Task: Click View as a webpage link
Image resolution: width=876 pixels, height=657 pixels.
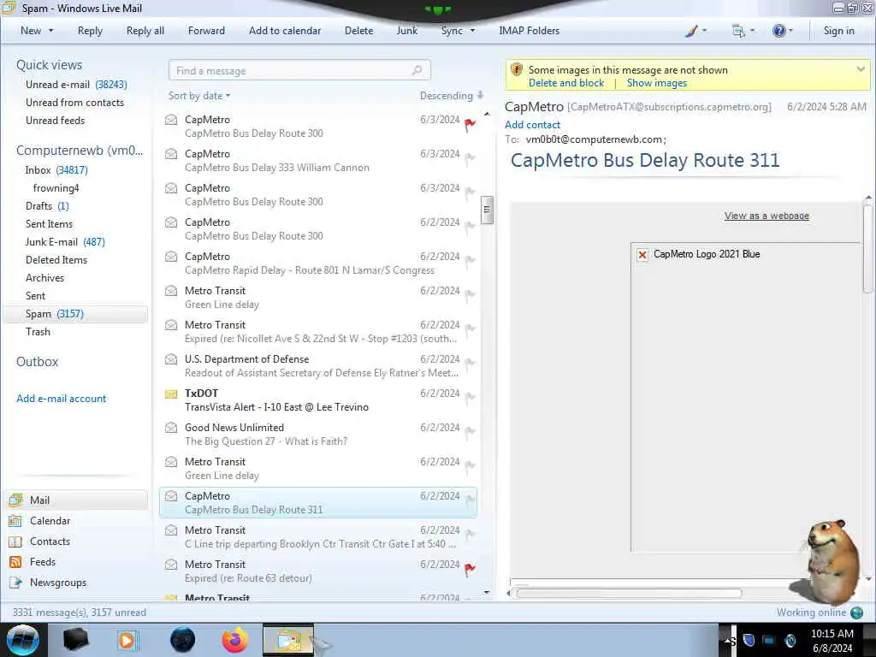Action: [766, 216]
